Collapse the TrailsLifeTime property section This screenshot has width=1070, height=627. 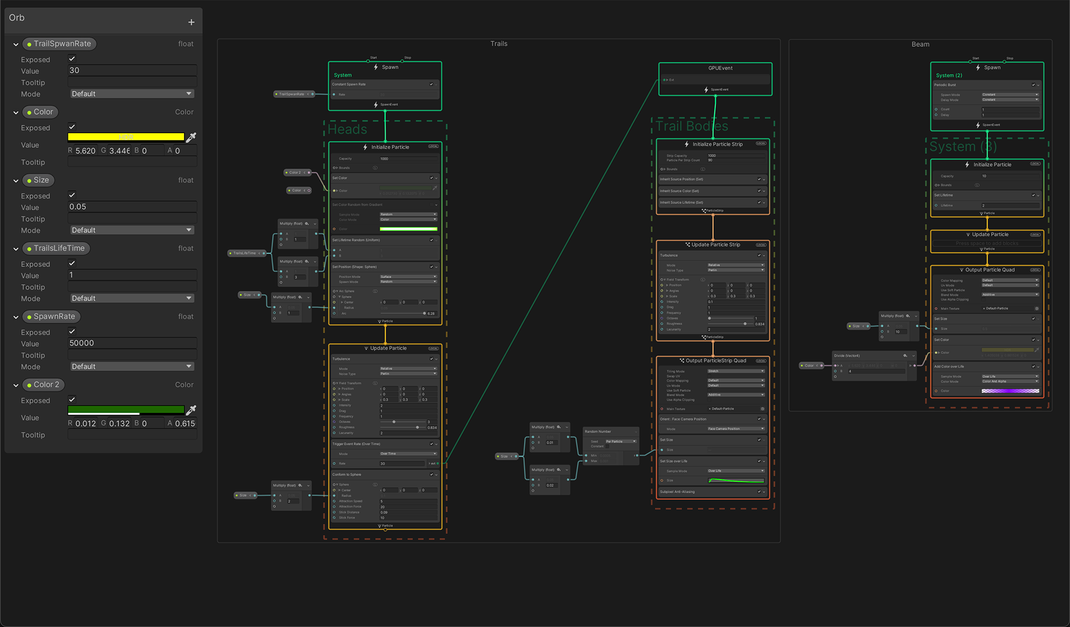(x=16, y=249)
